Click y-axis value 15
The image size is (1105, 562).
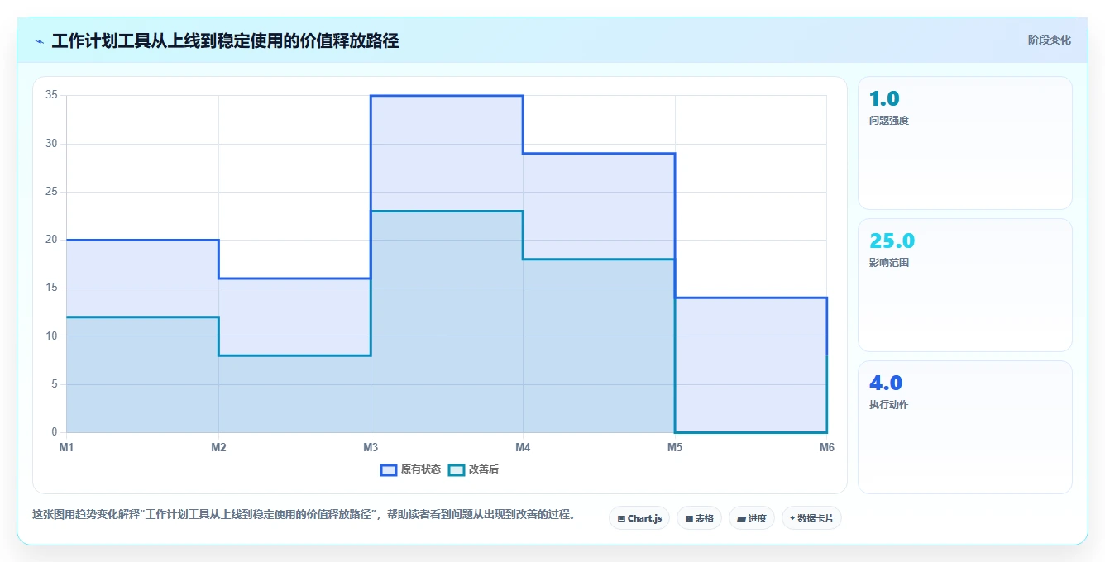tap(51, 288)
